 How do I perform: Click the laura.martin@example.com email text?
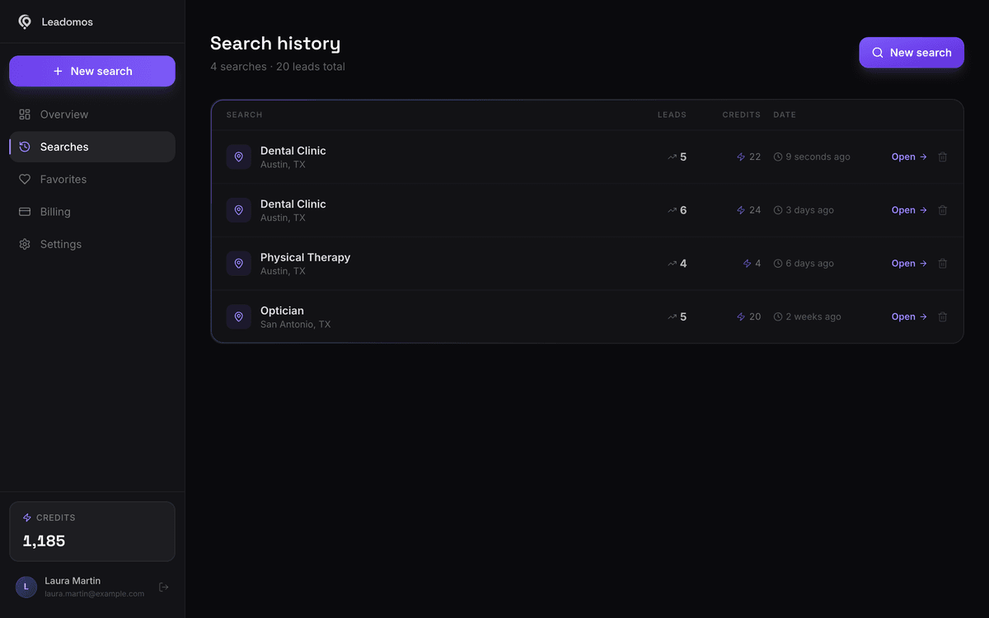pos(94,594)
